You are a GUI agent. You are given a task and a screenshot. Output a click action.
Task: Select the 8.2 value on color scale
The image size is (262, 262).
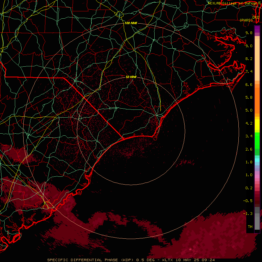pos(249,59)
